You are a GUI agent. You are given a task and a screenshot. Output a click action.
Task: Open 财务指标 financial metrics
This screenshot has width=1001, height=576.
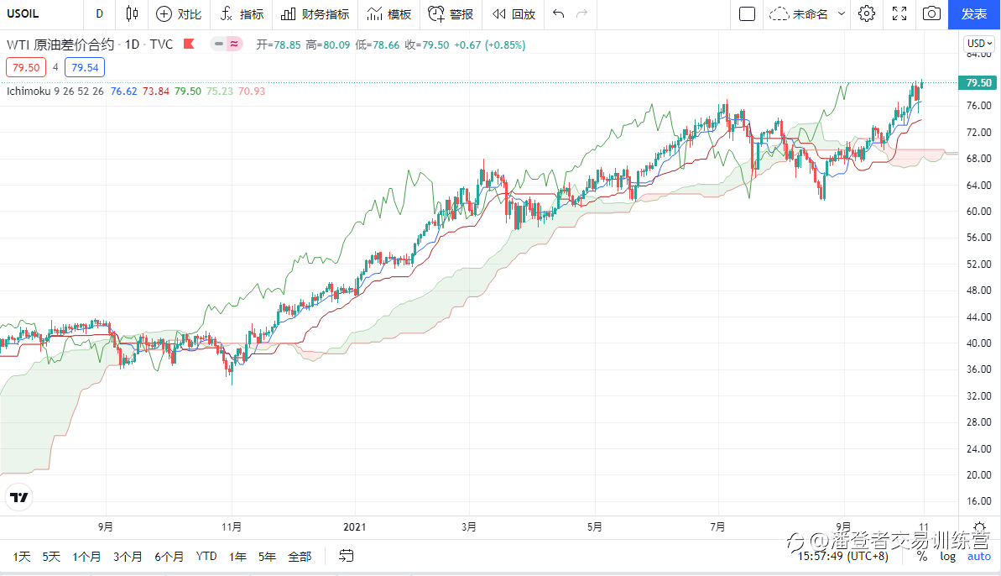(x=315, y=13)
